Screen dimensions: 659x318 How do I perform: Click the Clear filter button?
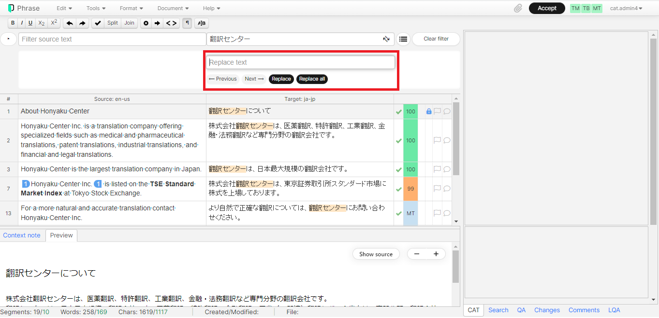pyautogui.click(x=436, y=39)
